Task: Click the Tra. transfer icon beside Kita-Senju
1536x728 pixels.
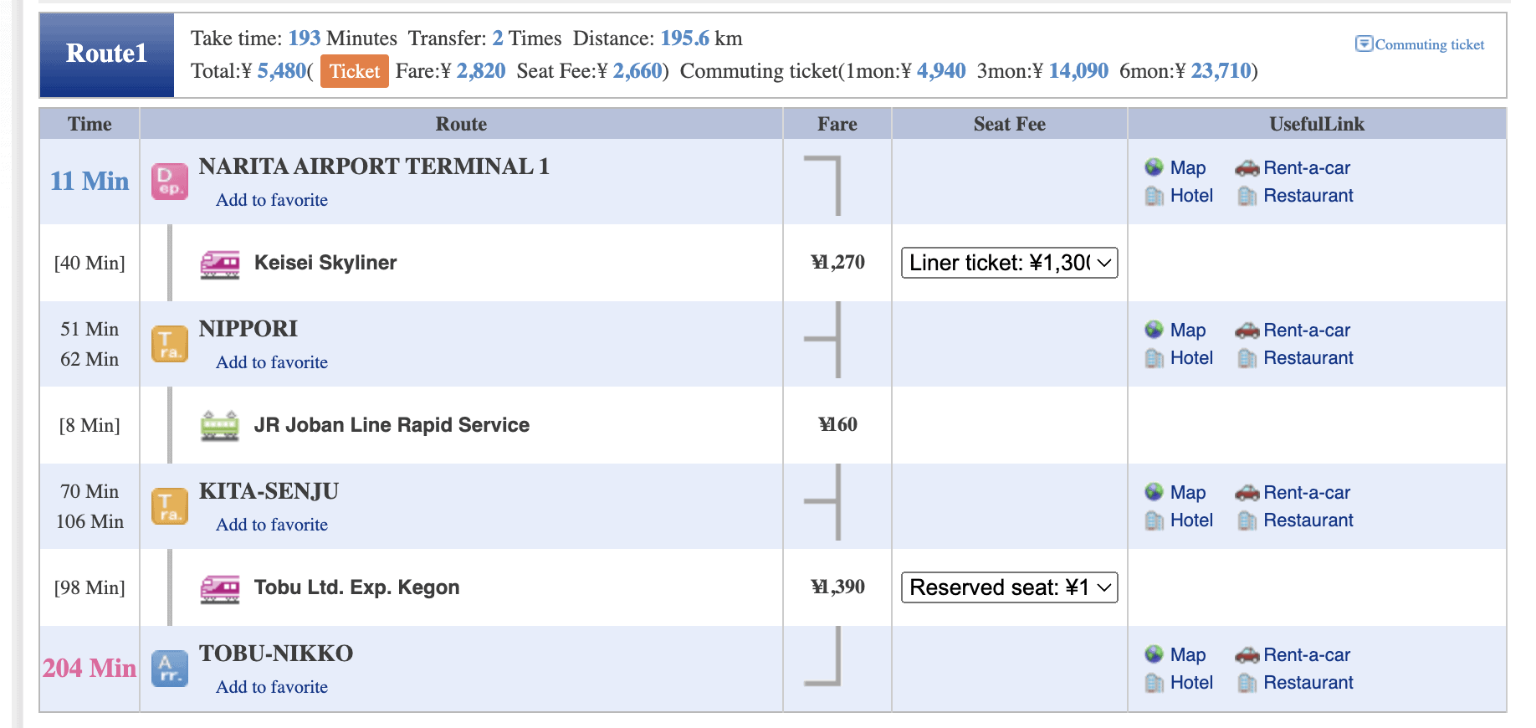Action: pos(169,506)
